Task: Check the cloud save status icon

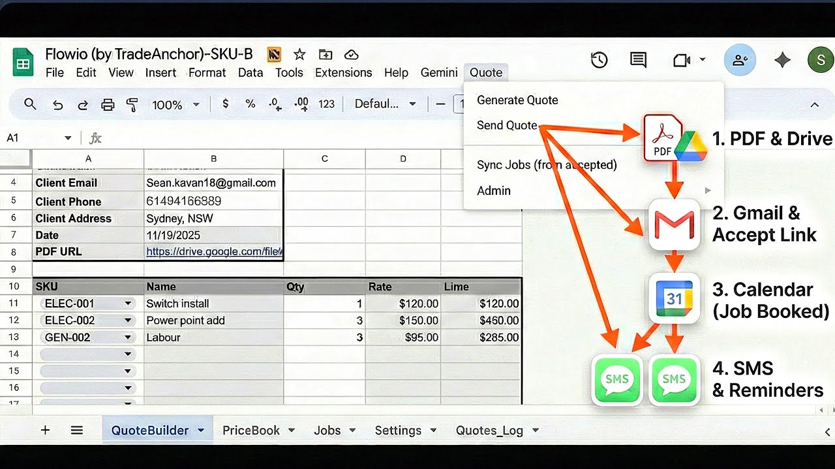Action: pos(352,55)
